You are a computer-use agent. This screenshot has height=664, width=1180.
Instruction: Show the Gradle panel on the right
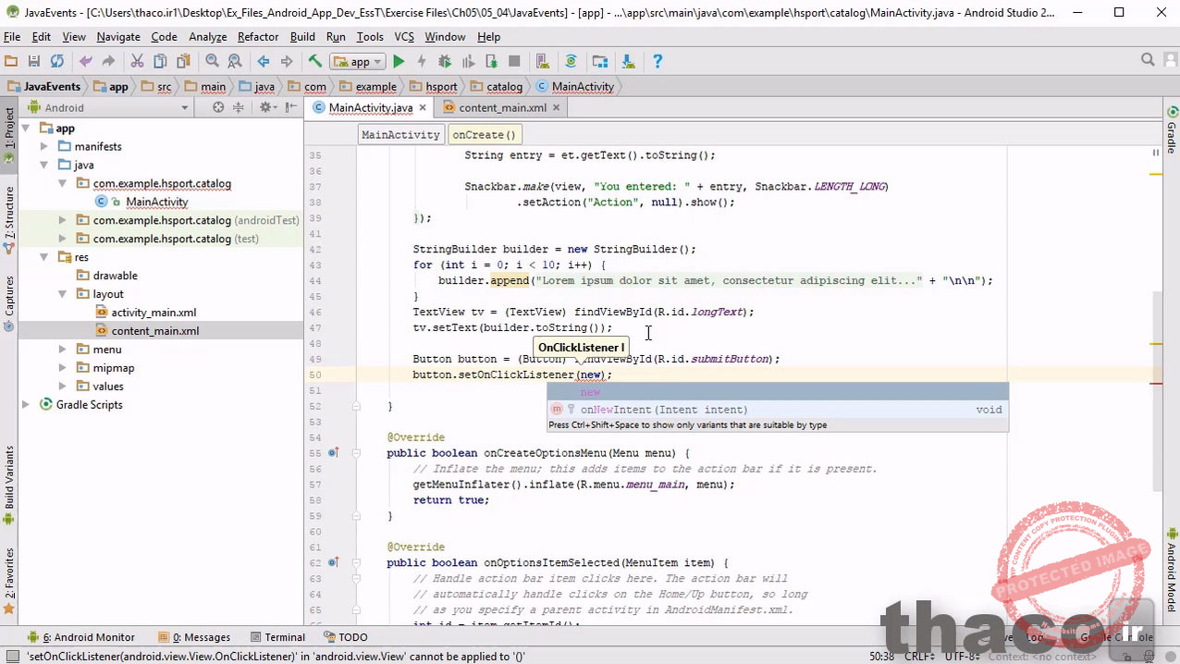click(1173, 135)
